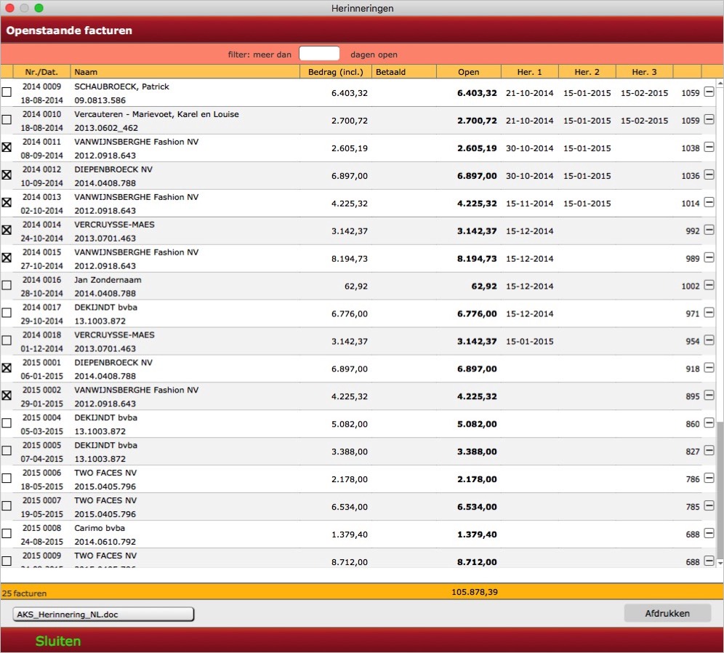724x653 pixels.
Task: Click the minus icon beside invoice 2015 0002
Action: tap(709, 396)
